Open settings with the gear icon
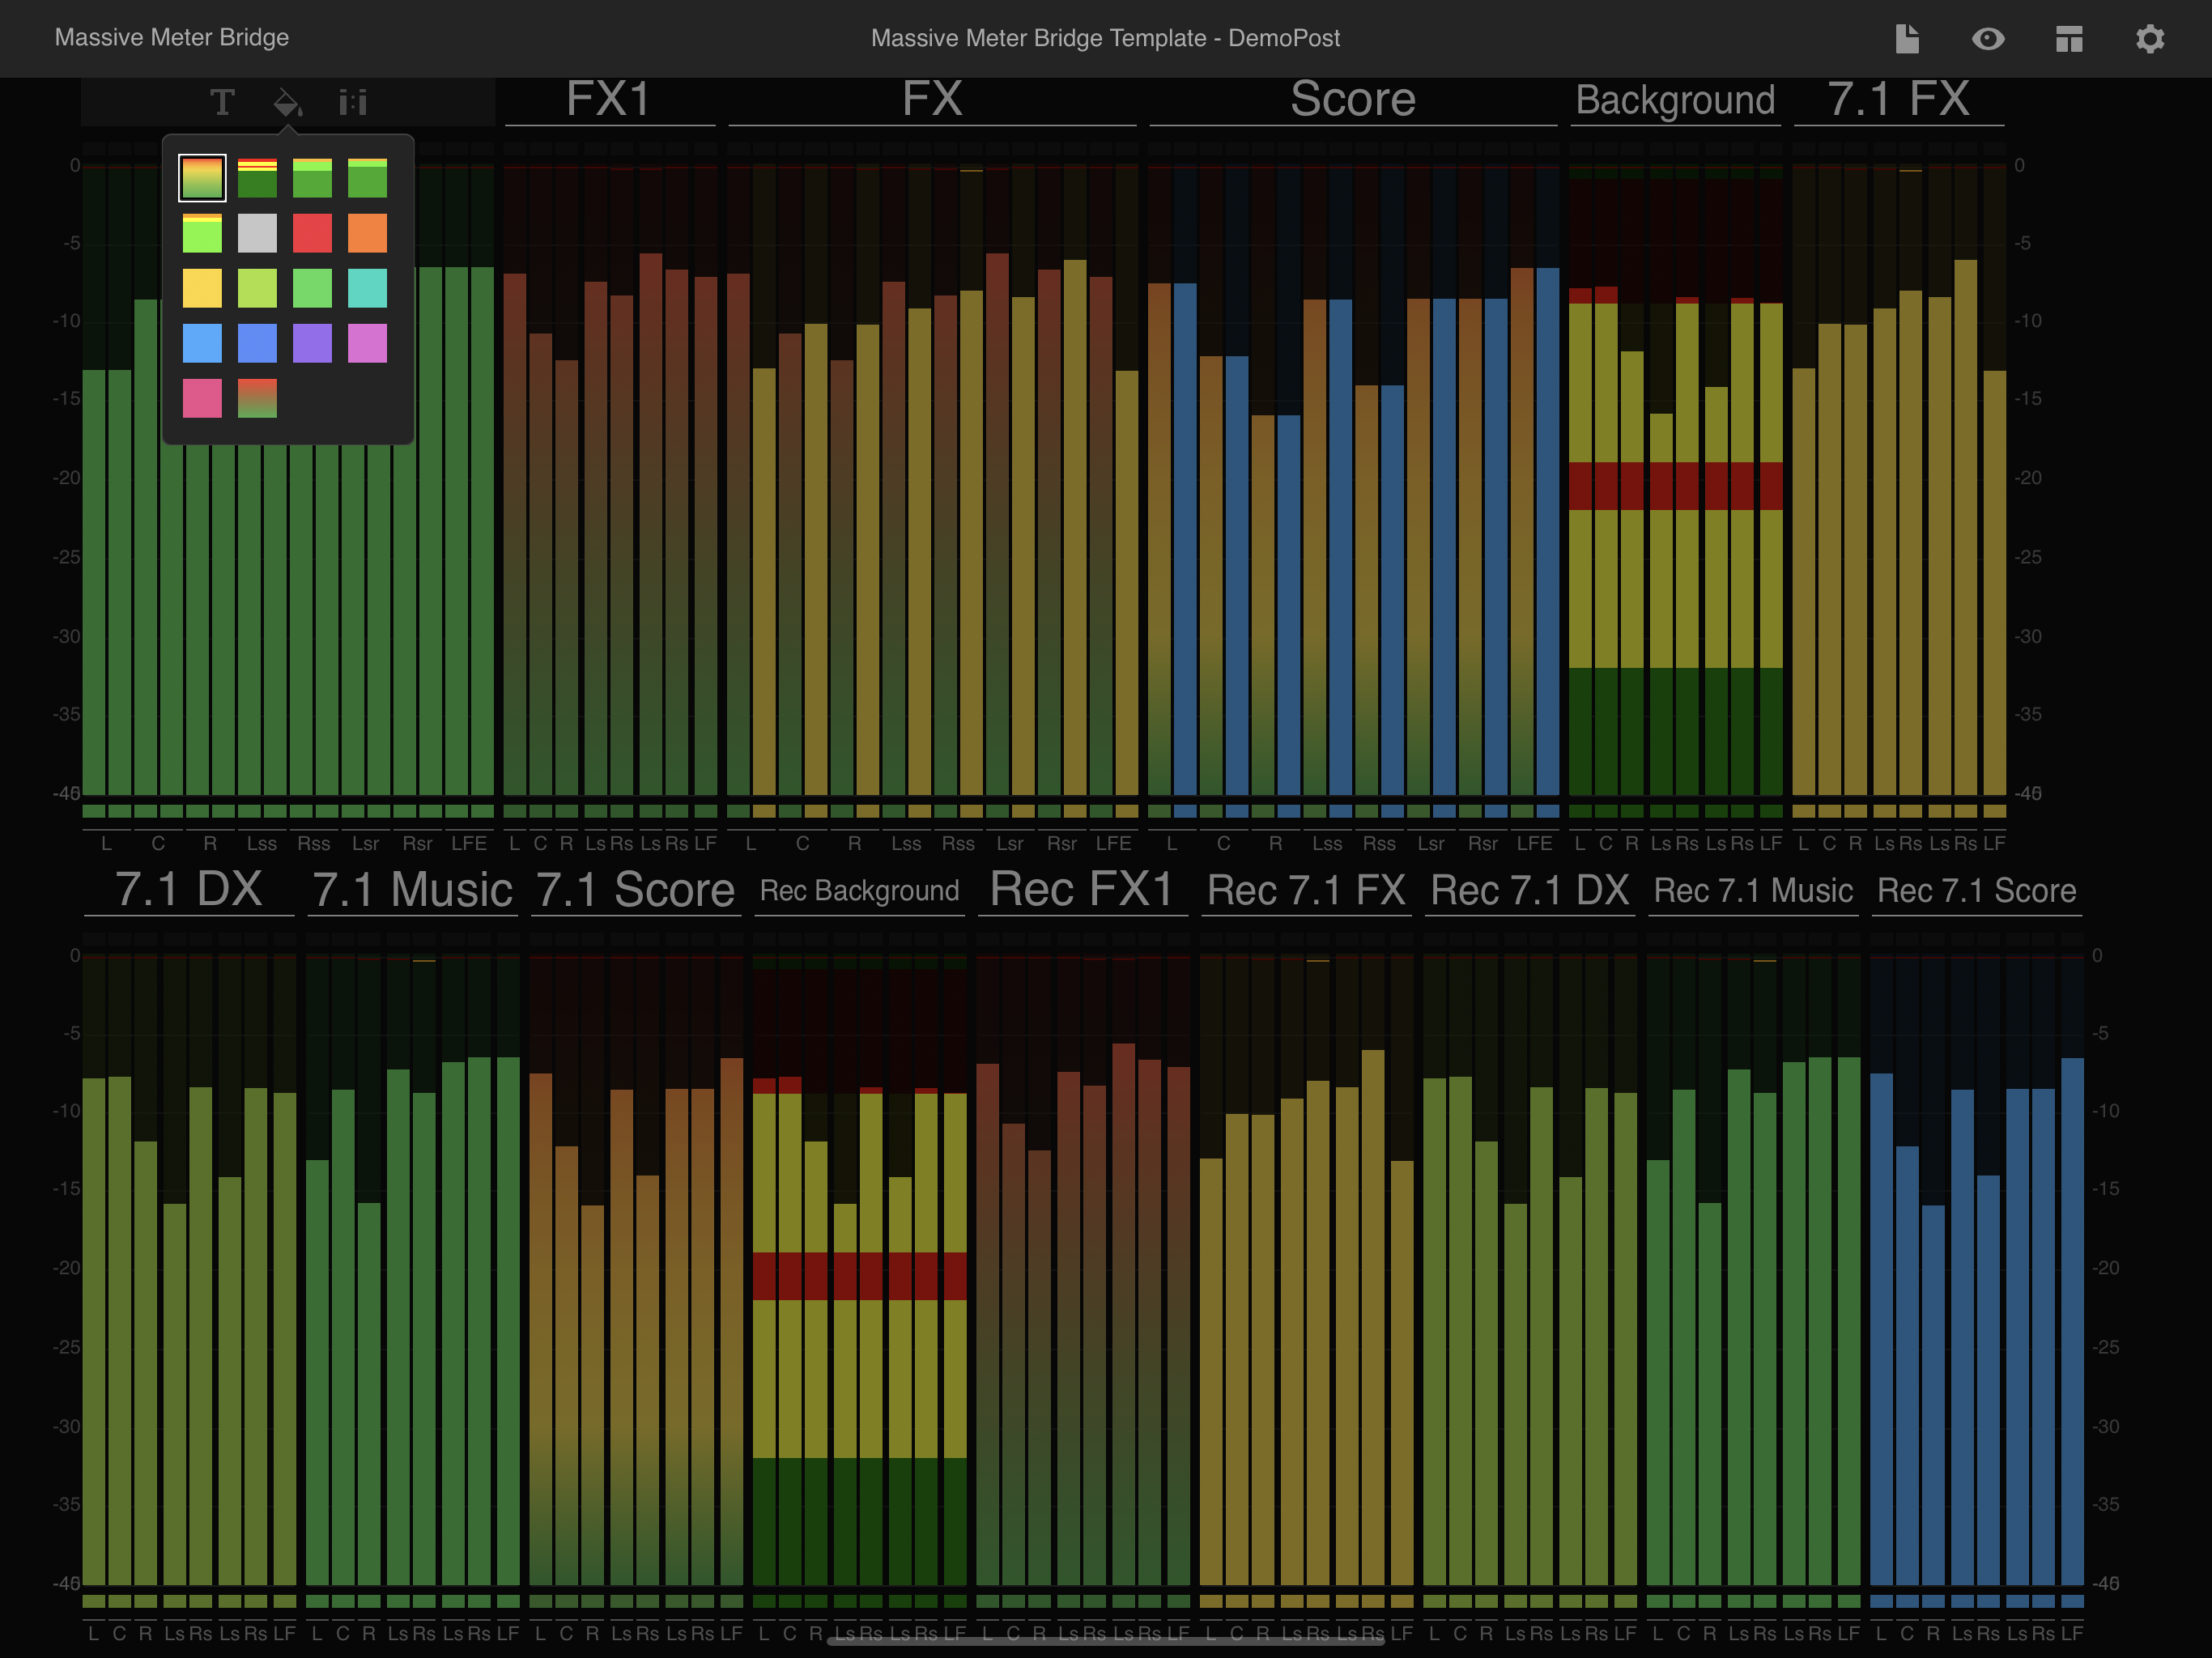This screenshot has height=1658, width=2212. coord(2150,39)
